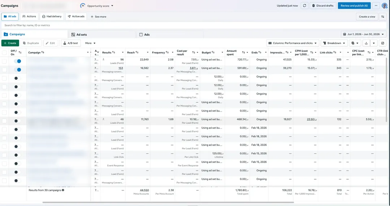
Task: Open the Columns: Performance and clicks dropdown
Action: (x=292, y=43)
